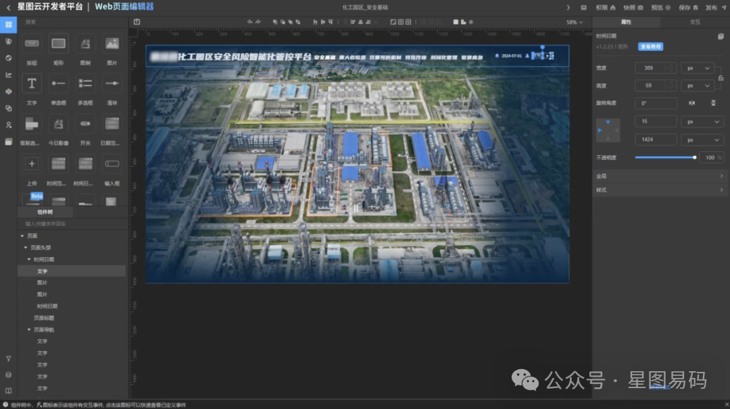Click the horizontal flip icon
Viewport: 730px width, 409px height.
tap(692, 103)
